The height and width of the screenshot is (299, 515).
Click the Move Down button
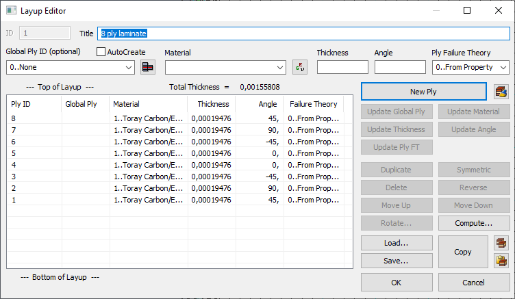click(x=474, y=205)
